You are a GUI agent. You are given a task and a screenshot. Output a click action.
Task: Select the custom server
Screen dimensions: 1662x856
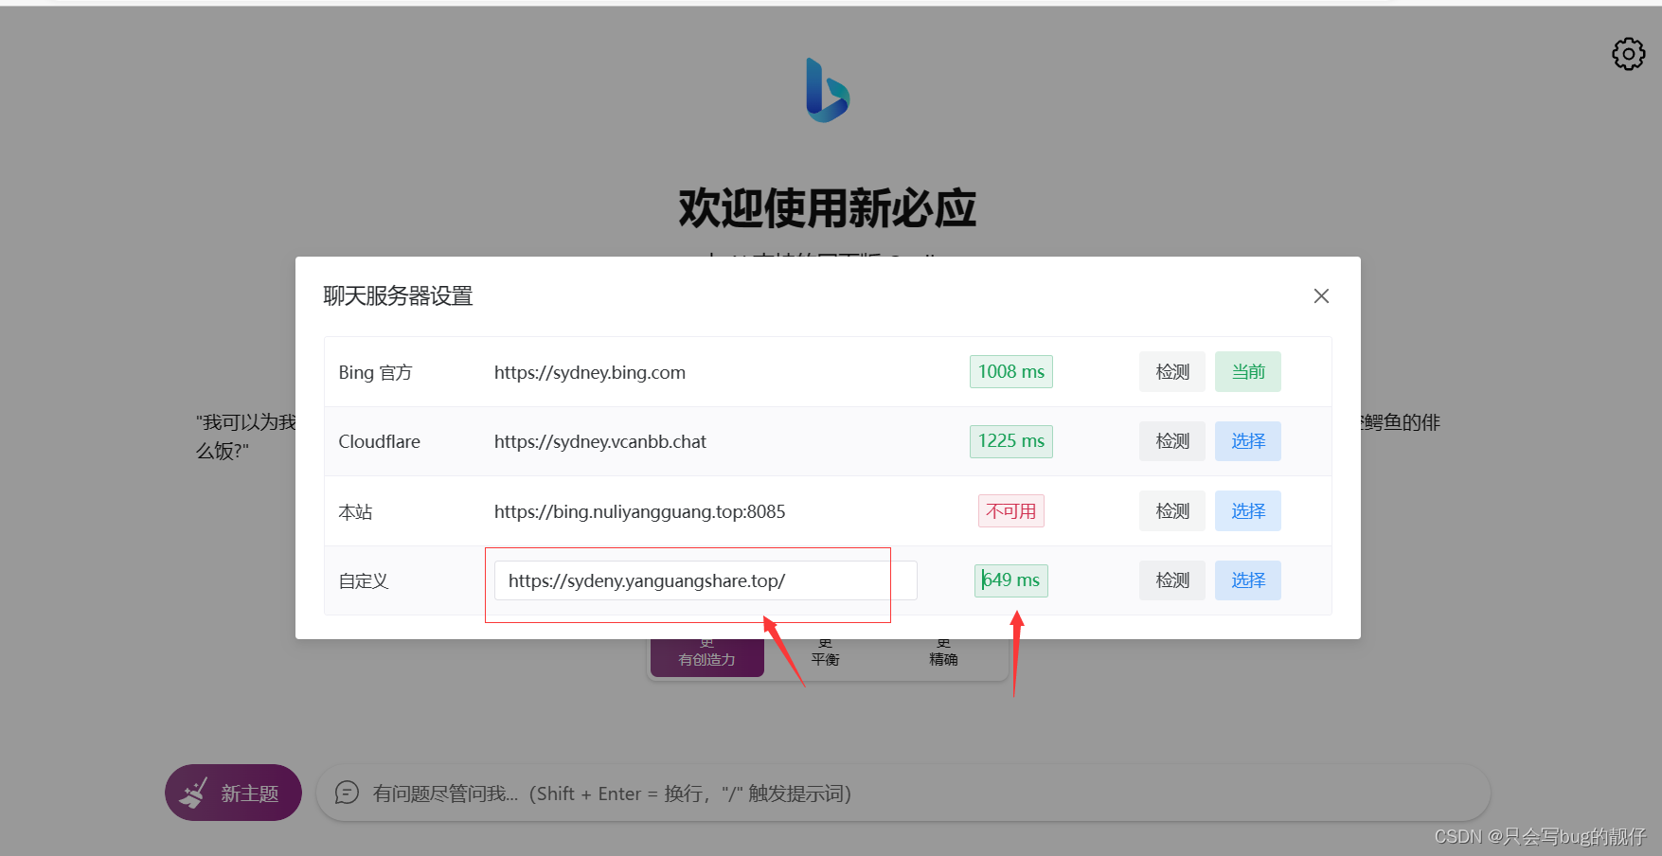tap(1248, 580)
